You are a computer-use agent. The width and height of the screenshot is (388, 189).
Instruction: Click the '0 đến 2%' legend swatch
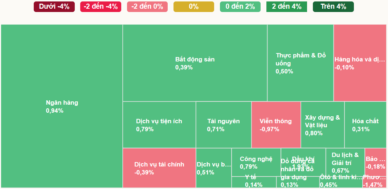click(x=240, y=7)
